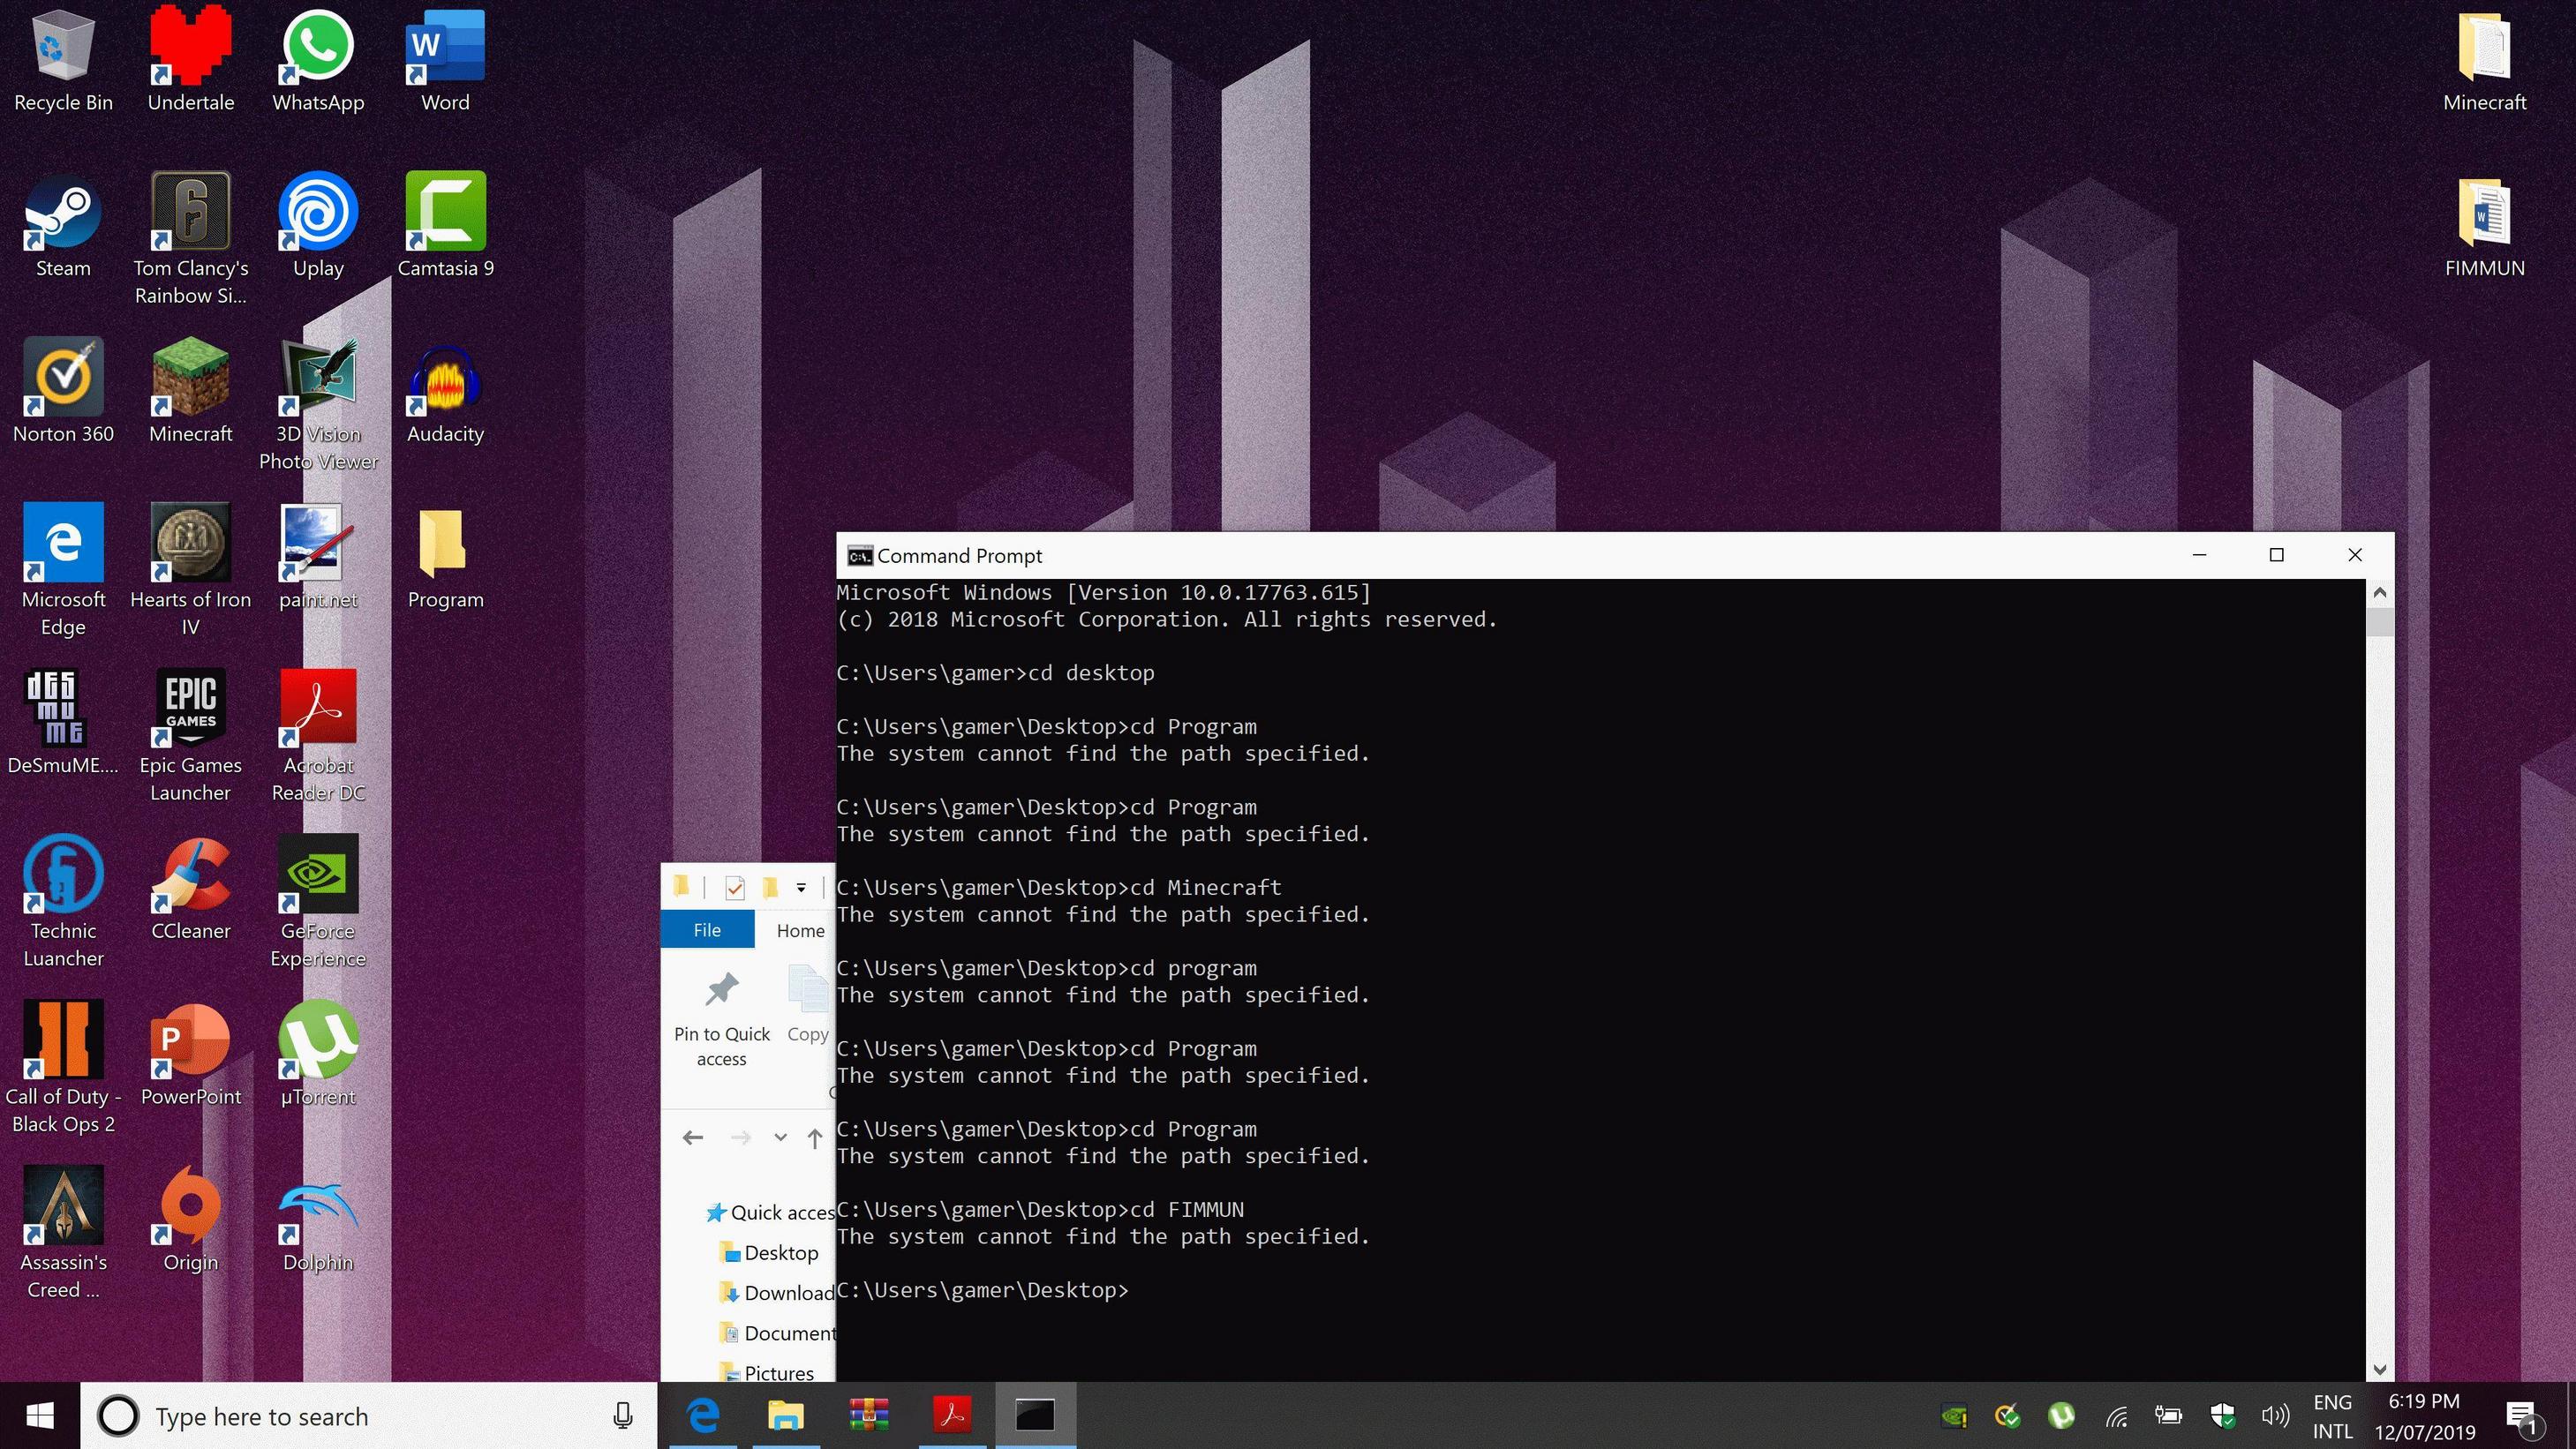Open the Steam desktop shortcut

click(63, 212)
